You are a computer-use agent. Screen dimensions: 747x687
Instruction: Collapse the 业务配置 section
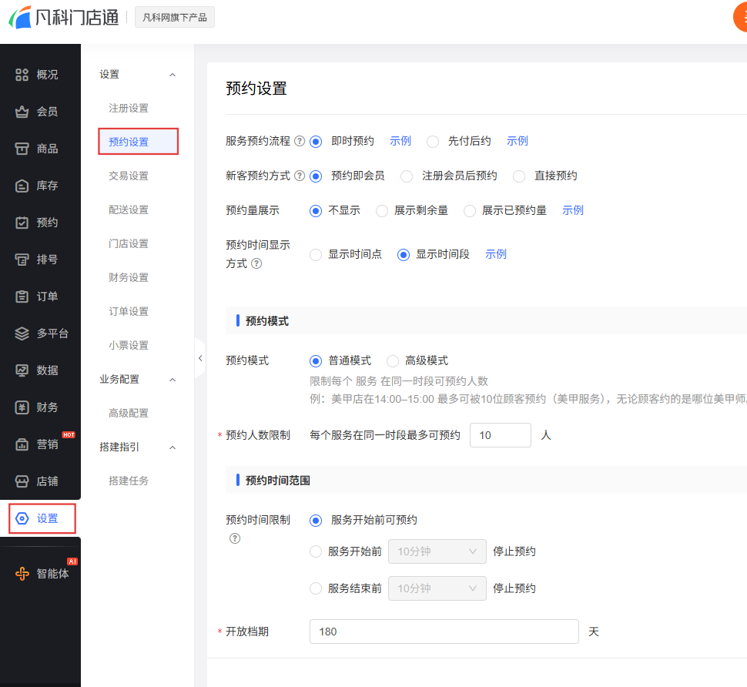(x=173, y=380)
